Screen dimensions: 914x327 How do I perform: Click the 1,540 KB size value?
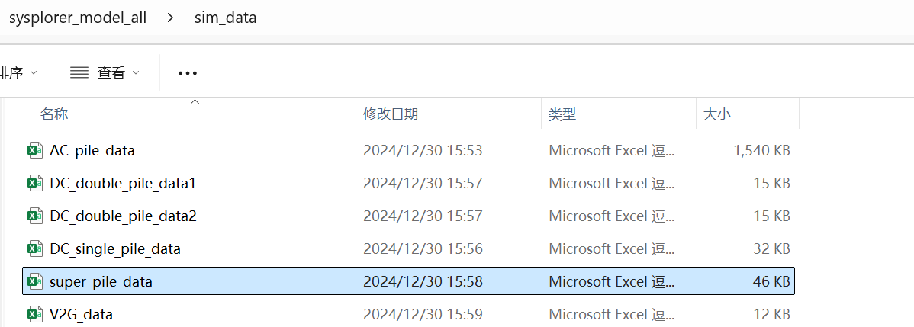[762, 150]
